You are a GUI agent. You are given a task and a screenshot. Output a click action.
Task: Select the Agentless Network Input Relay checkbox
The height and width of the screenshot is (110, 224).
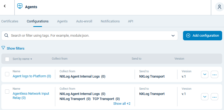pyautogui.click(x=7, y=92)
